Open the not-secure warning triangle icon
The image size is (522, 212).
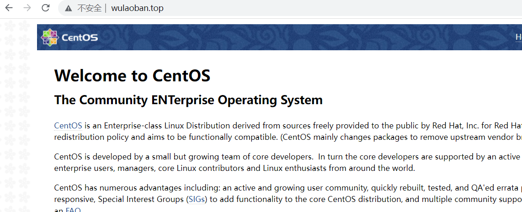click(69, 8)
